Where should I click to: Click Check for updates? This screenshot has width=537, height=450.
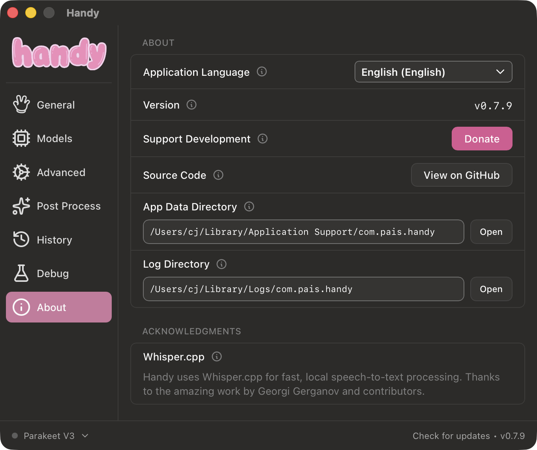451,436
